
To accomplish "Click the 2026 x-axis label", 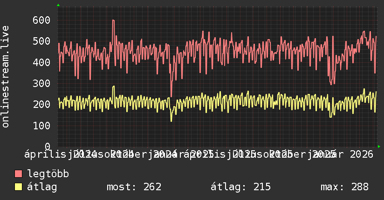I will coord(362,154).
